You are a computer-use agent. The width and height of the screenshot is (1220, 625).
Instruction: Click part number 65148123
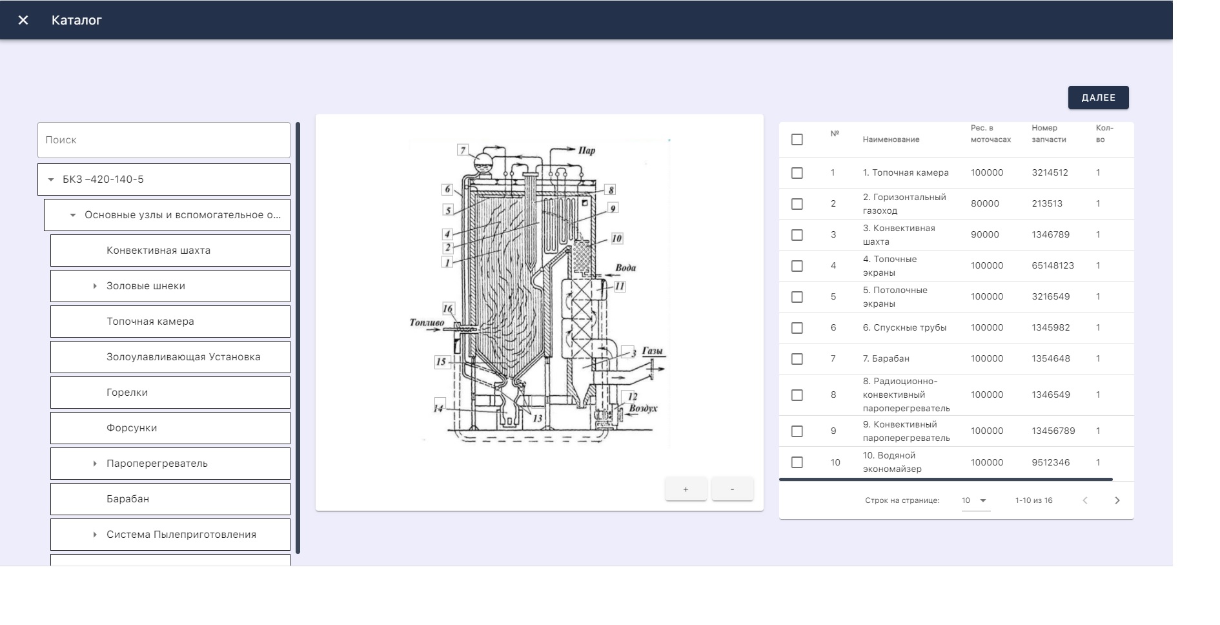pos(1053,265)
